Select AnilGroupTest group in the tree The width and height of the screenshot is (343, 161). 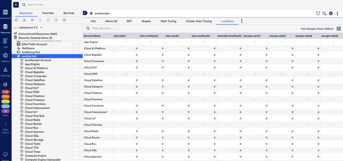tap(31, 52)
